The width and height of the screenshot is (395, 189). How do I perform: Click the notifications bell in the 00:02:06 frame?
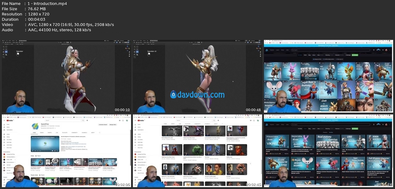pyautogui.click(x=123, y=120)
